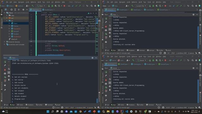Expand the out folder in Project tree

7,18
